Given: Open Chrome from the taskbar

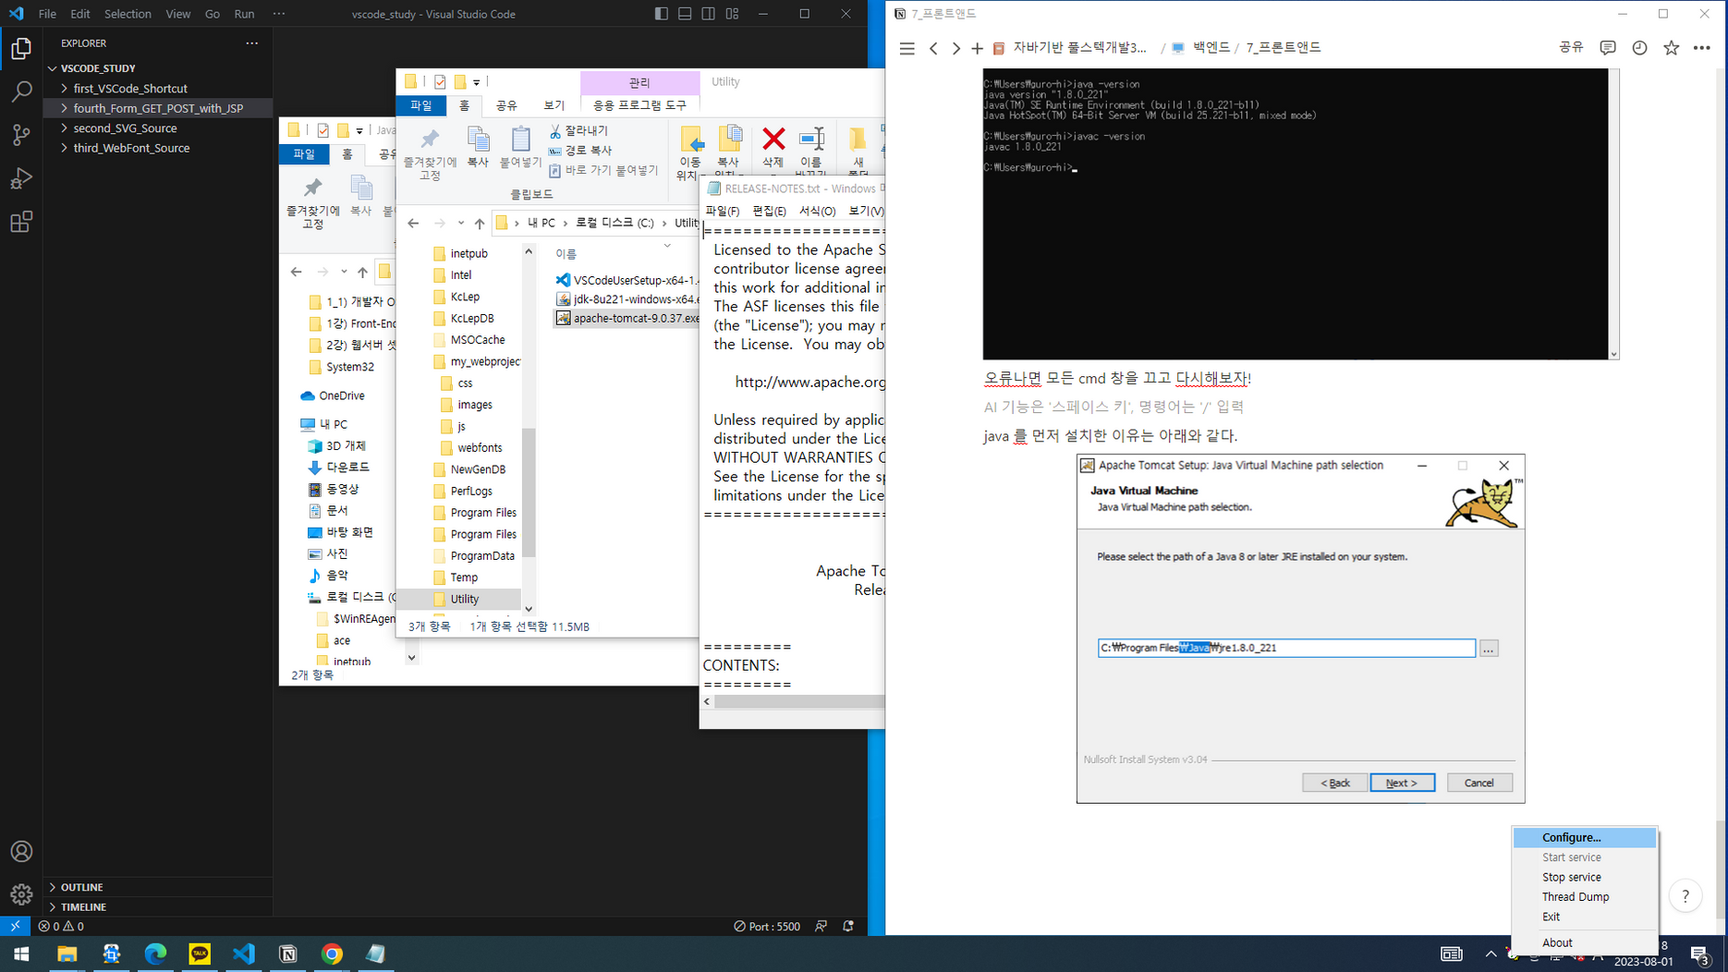Looking at the screenshot, I should [x=332, y=954].
